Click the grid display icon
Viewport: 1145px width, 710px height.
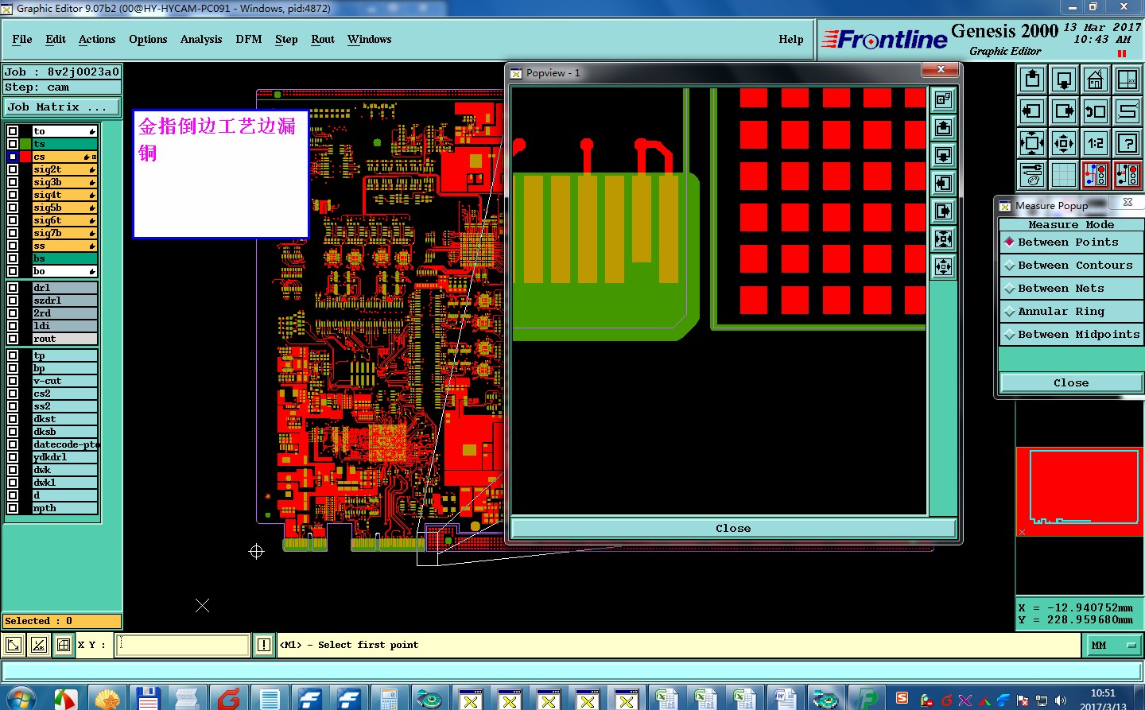click(x=1064, y=174)
